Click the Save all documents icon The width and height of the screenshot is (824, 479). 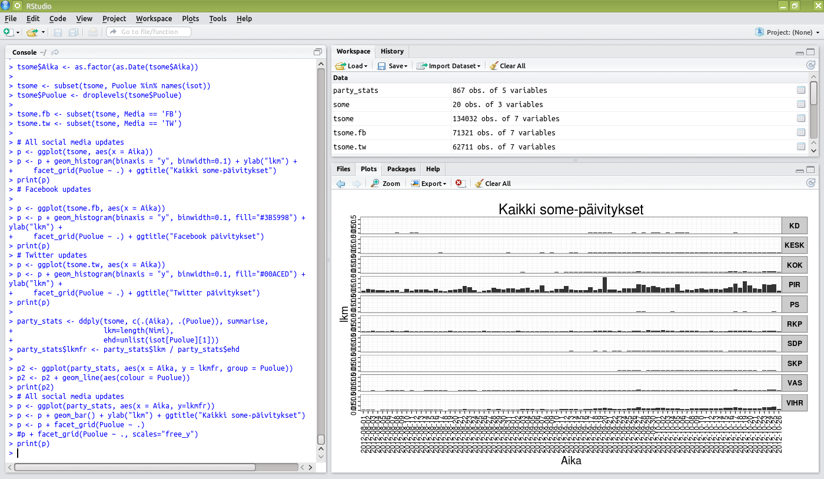tap(74, 32)
